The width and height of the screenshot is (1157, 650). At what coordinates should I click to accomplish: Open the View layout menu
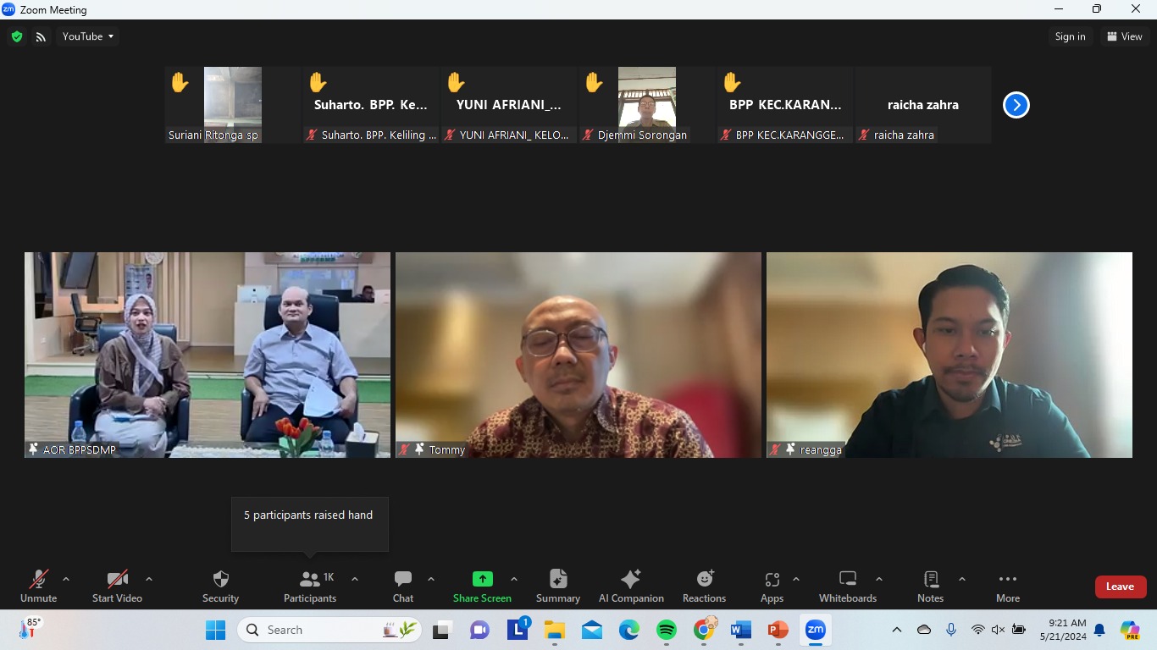click(1125, 36)
